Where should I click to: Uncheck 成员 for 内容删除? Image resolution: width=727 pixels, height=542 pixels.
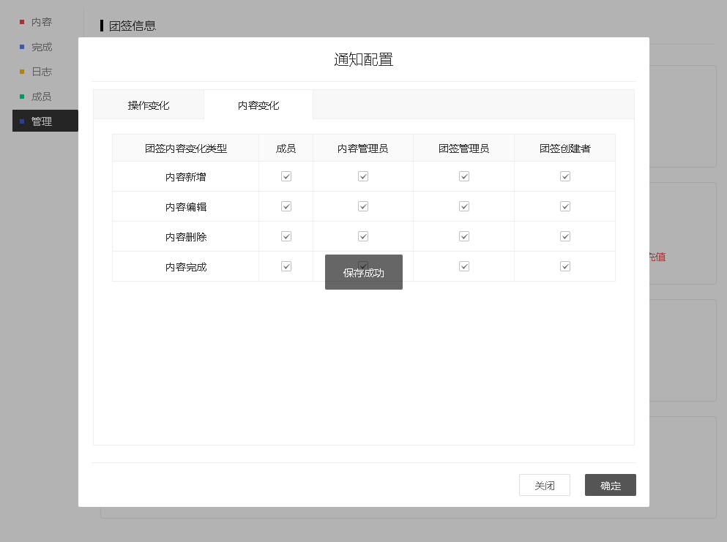[x=286, y=236]
